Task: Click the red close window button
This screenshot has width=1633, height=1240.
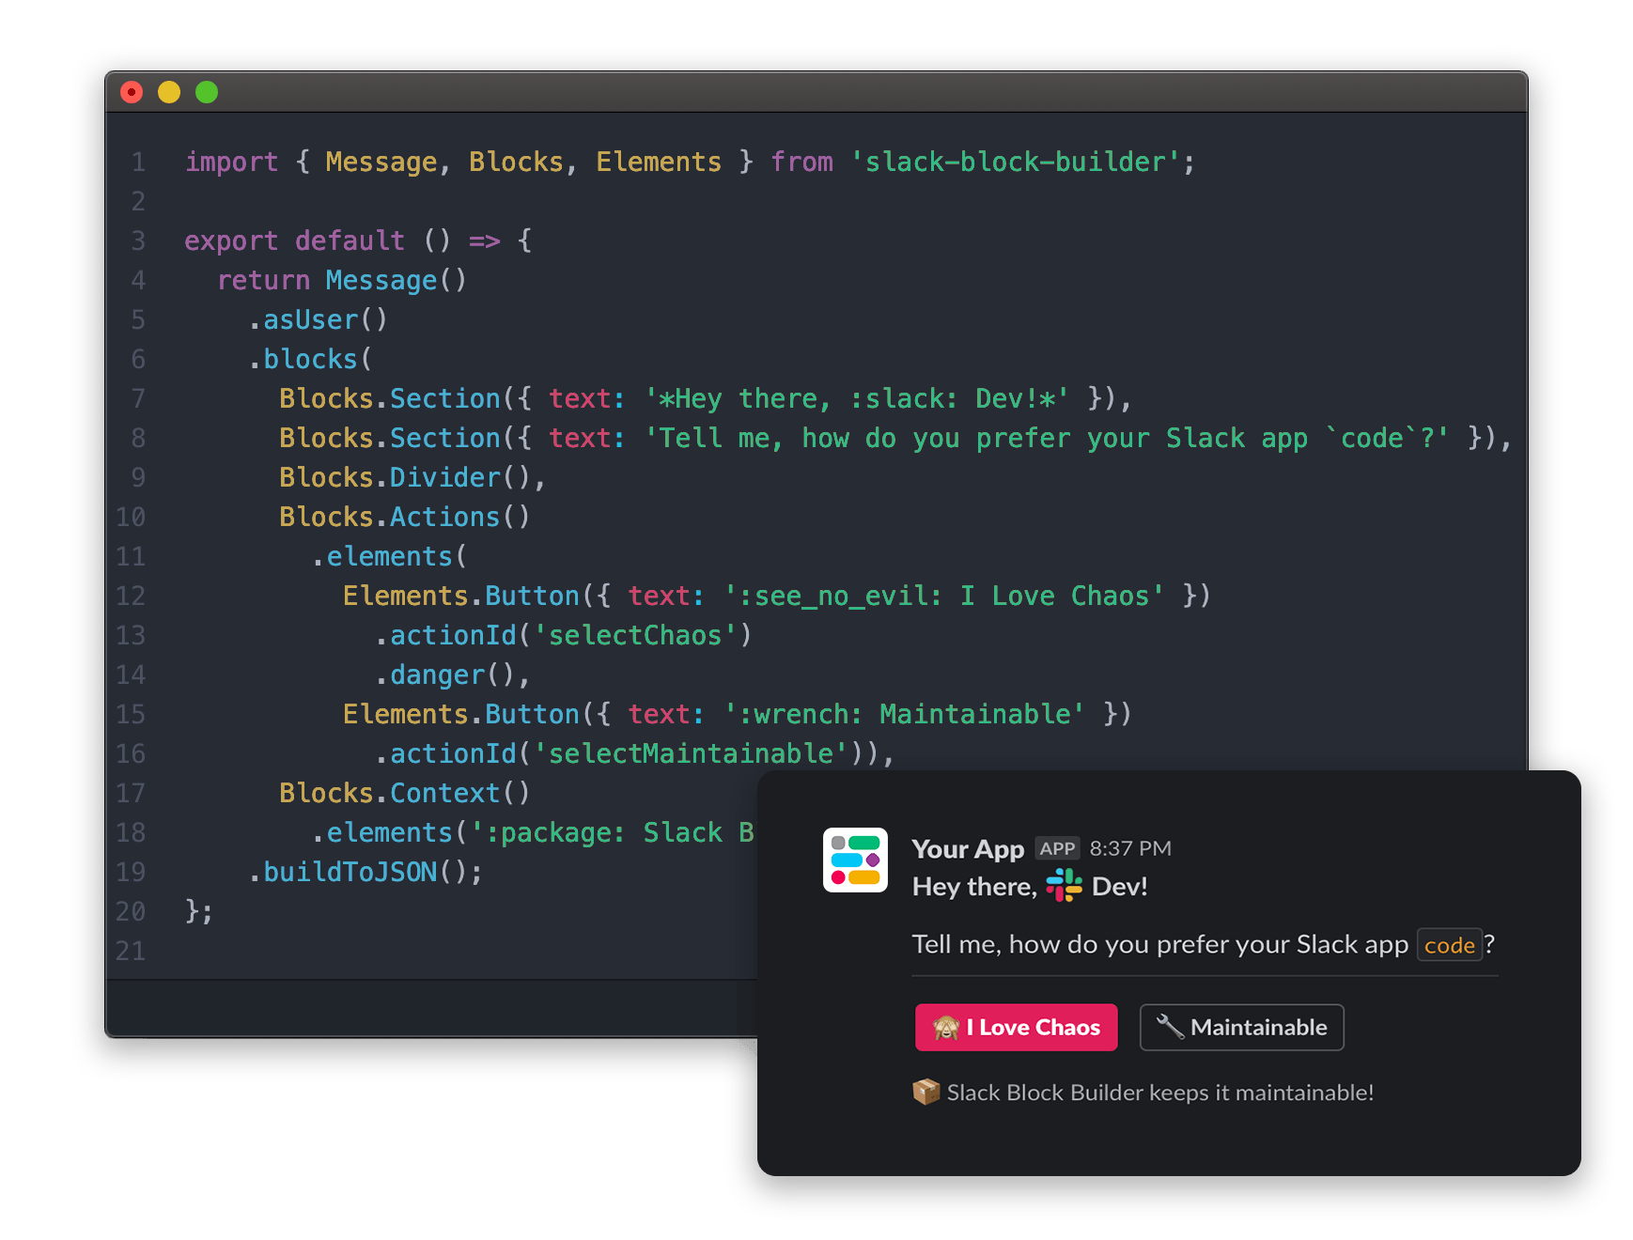Action: [132, 92]
